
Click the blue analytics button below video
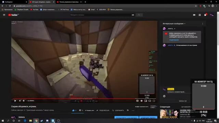point(126,118)
